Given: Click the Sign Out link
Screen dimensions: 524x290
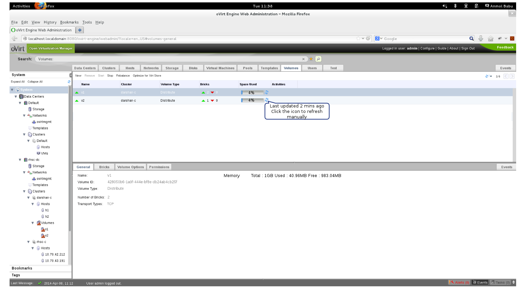Looking at the screenshot, I should click(x=468, y=48).
